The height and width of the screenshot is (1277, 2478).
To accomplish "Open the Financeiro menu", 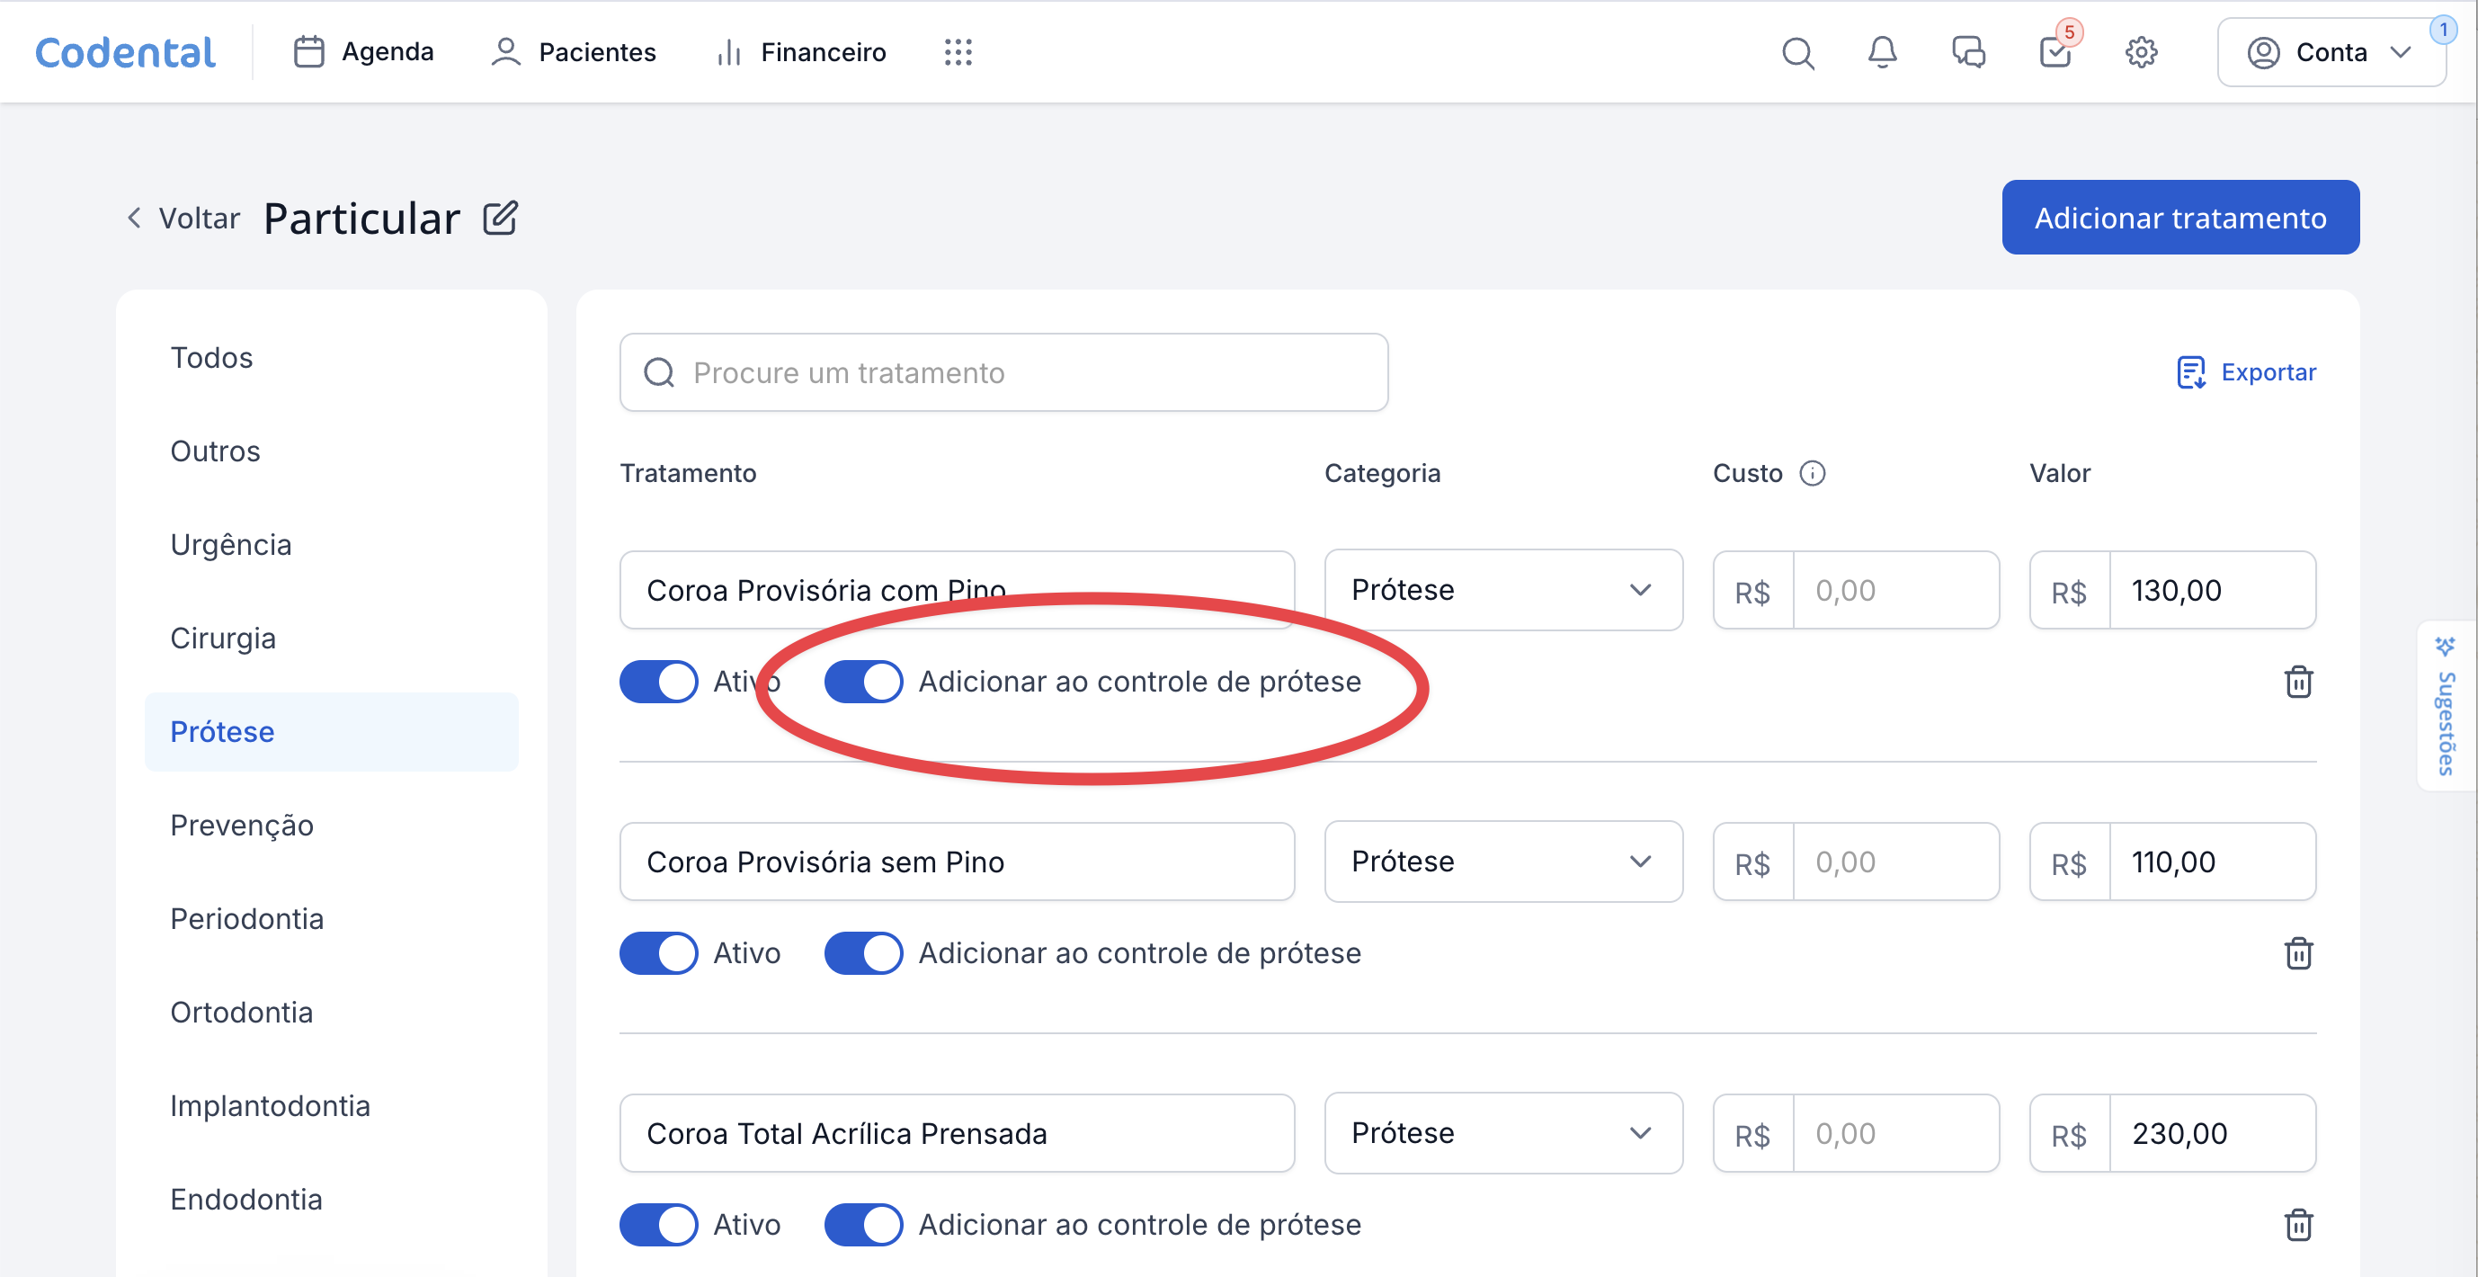I will point(801,53).
